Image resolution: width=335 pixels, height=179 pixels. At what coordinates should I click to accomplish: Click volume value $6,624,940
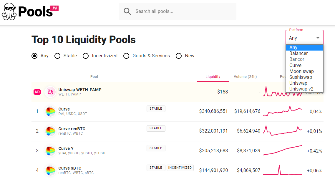(248, 131)
